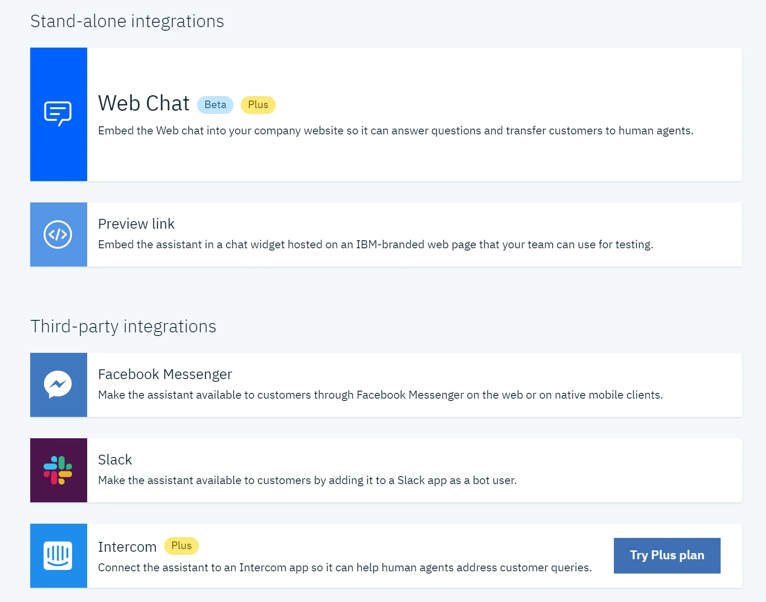Click the Try Plus plan button
Viewport: 766px width, 602px height.
coord(667,555)
